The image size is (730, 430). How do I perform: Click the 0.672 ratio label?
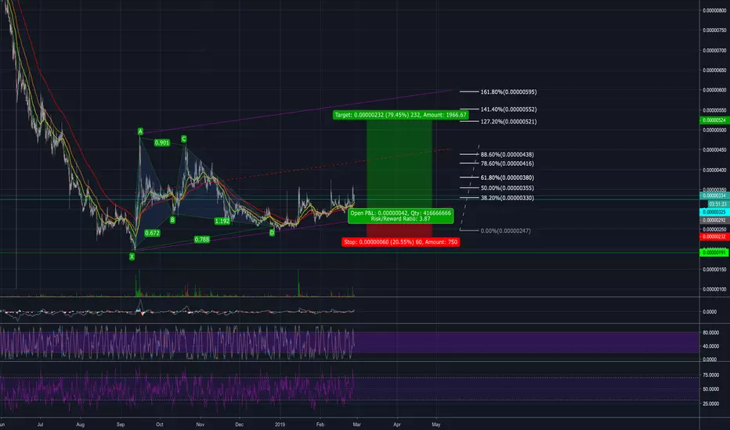pyautogui.click(x=152, y=233)
